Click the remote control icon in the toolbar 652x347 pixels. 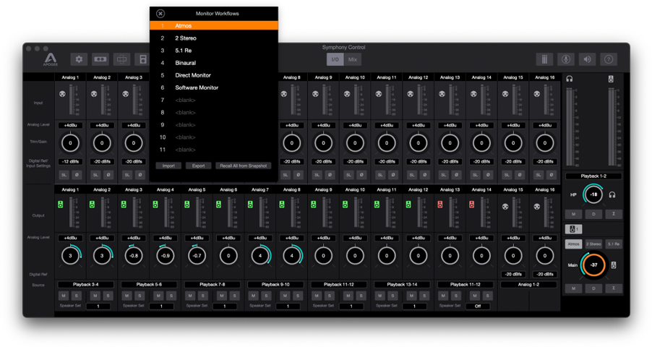142,59
